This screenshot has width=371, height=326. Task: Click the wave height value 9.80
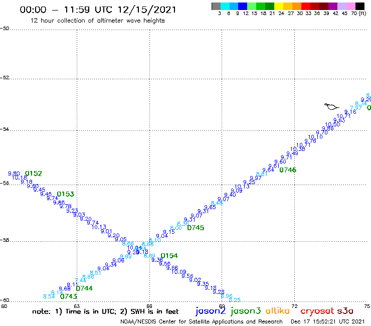14,174
